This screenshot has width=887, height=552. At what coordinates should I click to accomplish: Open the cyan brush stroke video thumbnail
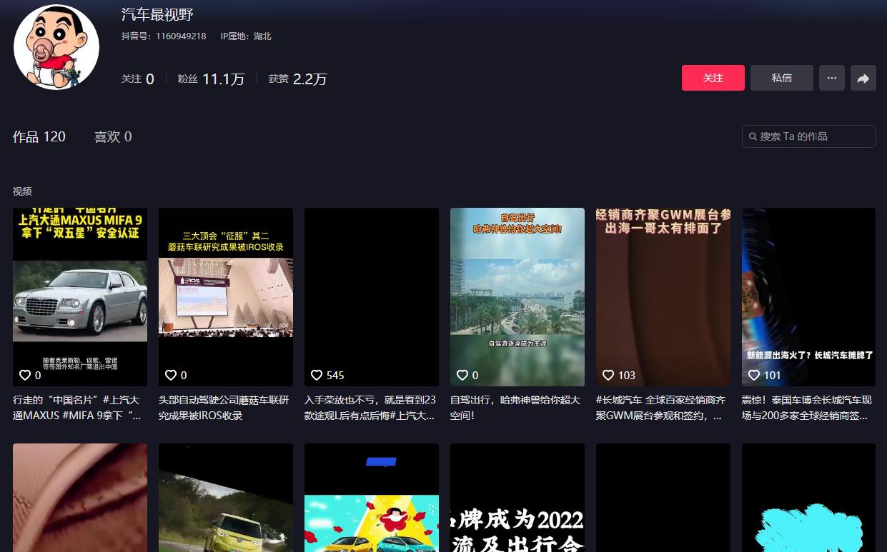809,498
